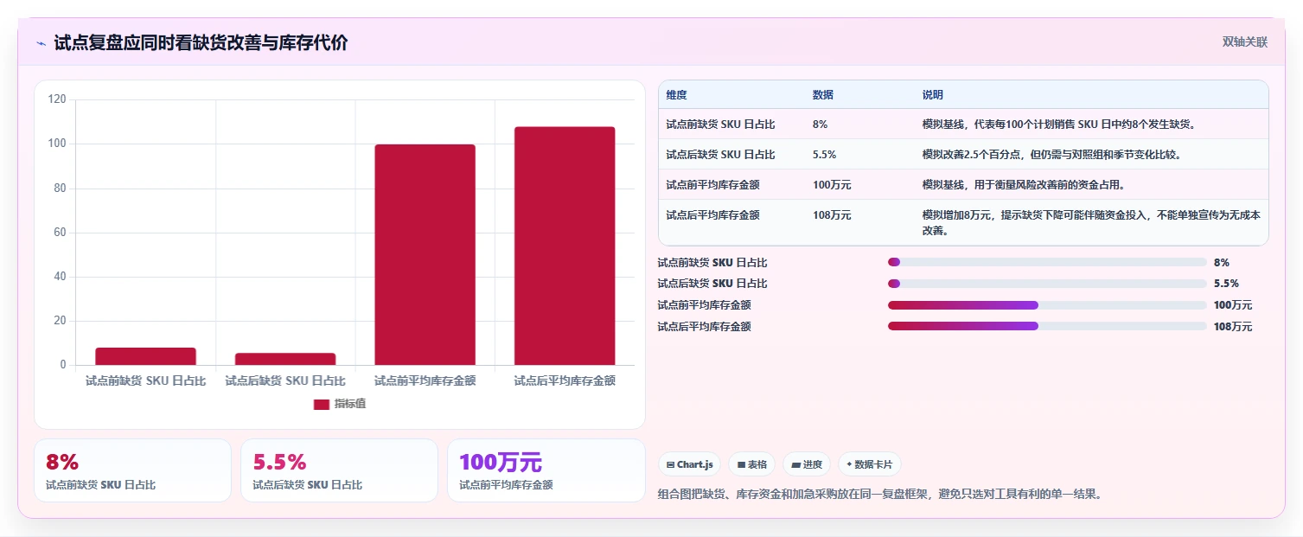Select the 5.5% data card

(339, 470)
